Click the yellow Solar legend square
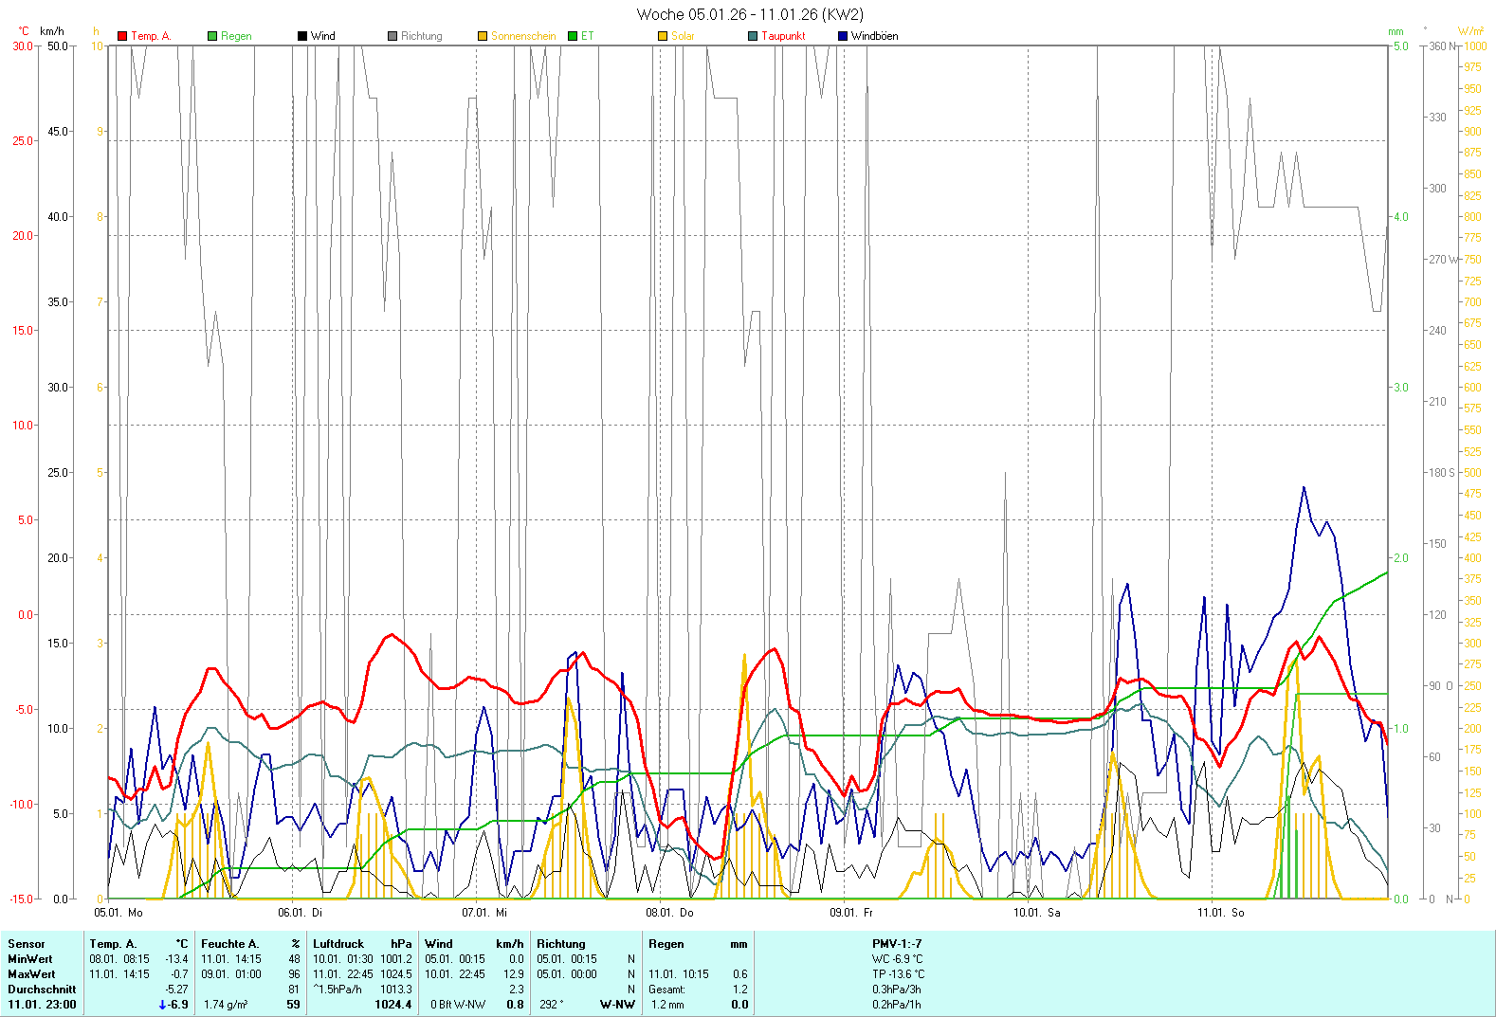Viewport: 1496px width, 1017px height. point(663,36)
